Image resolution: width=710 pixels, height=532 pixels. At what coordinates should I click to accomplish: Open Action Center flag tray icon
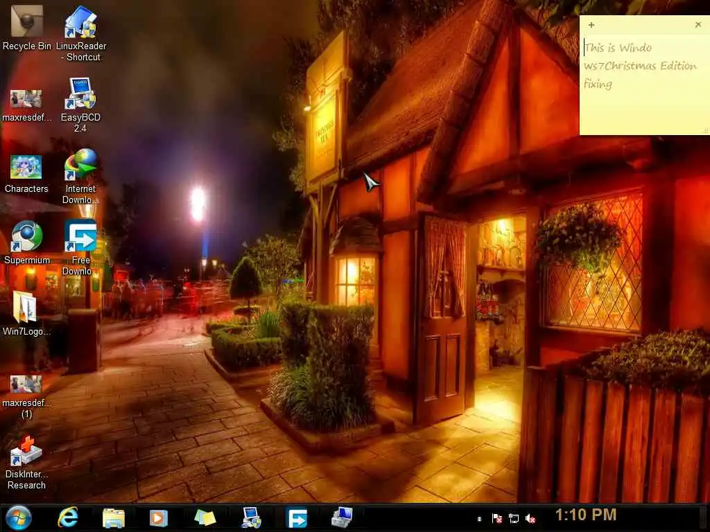click(x=496, y=518)
